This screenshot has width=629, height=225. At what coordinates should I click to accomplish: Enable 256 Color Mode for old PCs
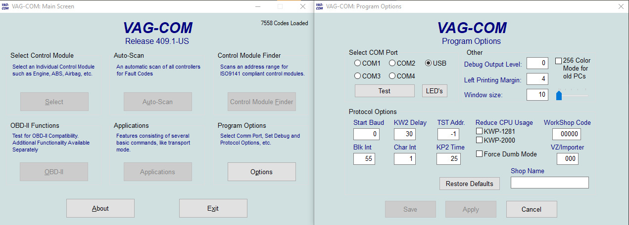558,61
